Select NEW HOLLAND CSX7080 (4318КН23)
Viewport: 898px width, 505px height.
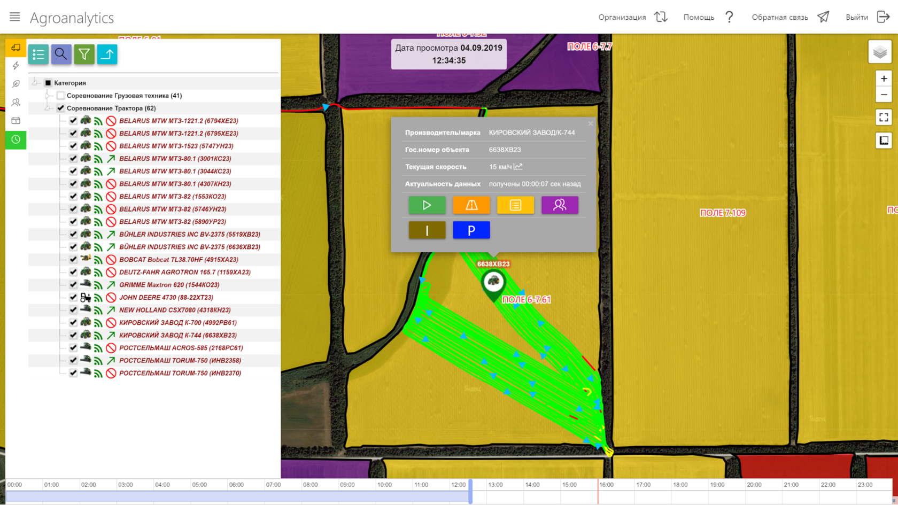175,310
